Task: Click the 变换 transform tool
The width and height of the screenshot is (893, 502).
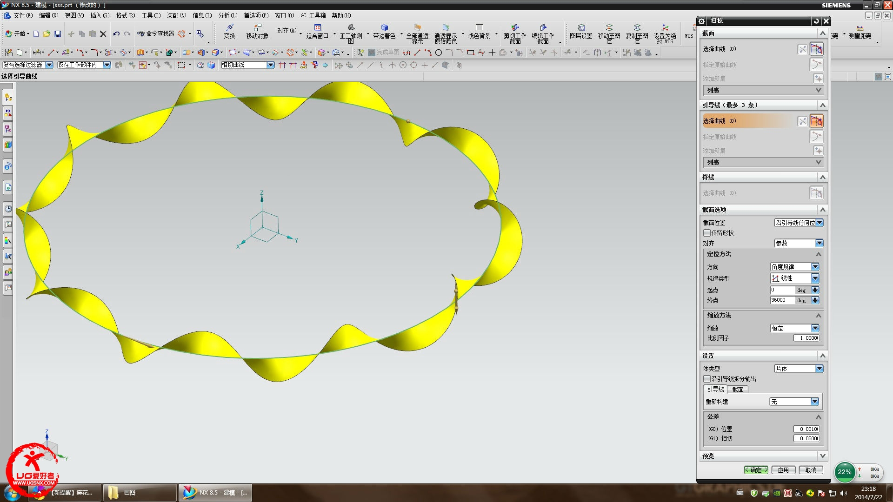Action: (229, 32)
